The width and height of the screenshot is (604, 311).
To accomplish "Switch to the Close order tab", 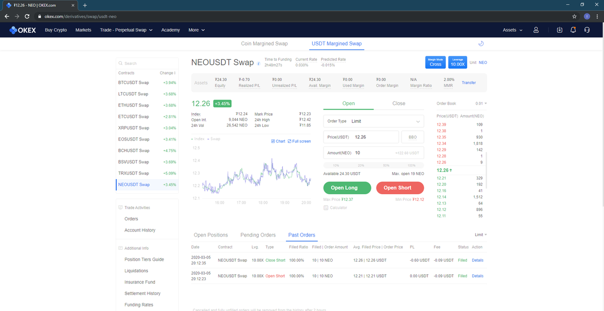I will tap(399, 103).
